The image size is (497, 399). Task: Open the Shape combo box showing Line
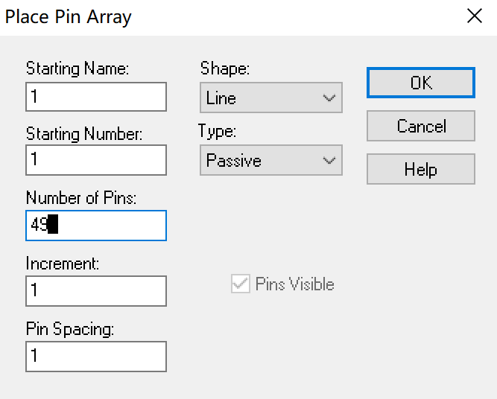[271, 98]
